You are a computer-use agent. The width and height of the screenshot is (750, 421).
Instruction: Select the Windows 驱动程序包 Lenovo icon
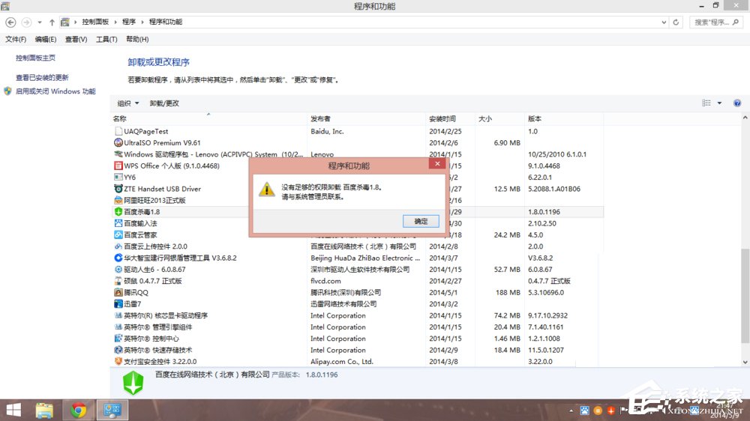pyautogui.click(x=118, y=154)
